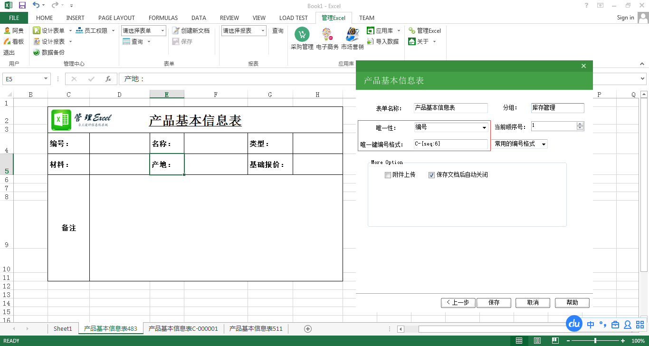Click 设计报表 design report icon
The image size is (649, 346).
pyautogui.click(x=37, y=41)
